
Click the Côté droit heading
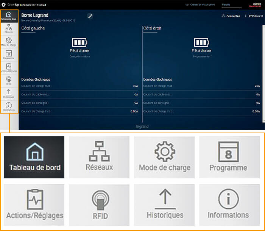tap(152, 28)
